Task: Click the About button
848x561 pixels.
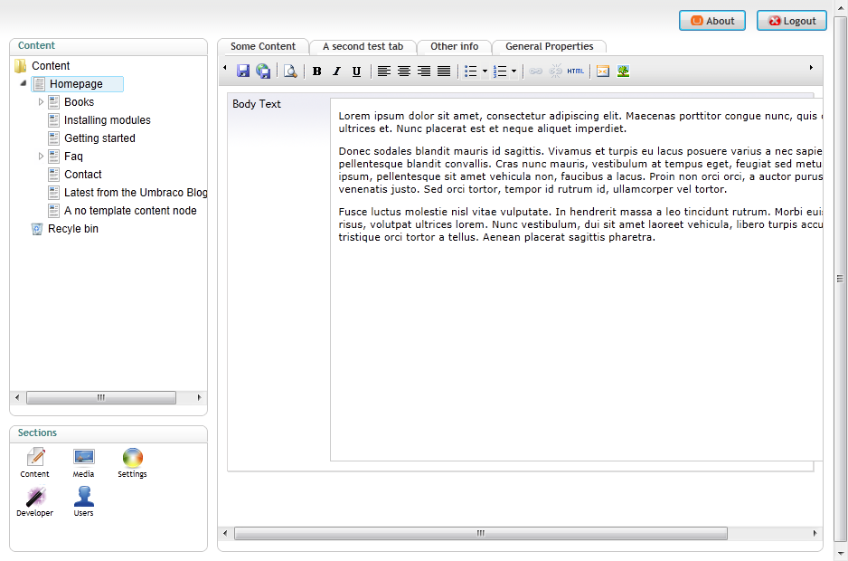Action: click(712, 21)
